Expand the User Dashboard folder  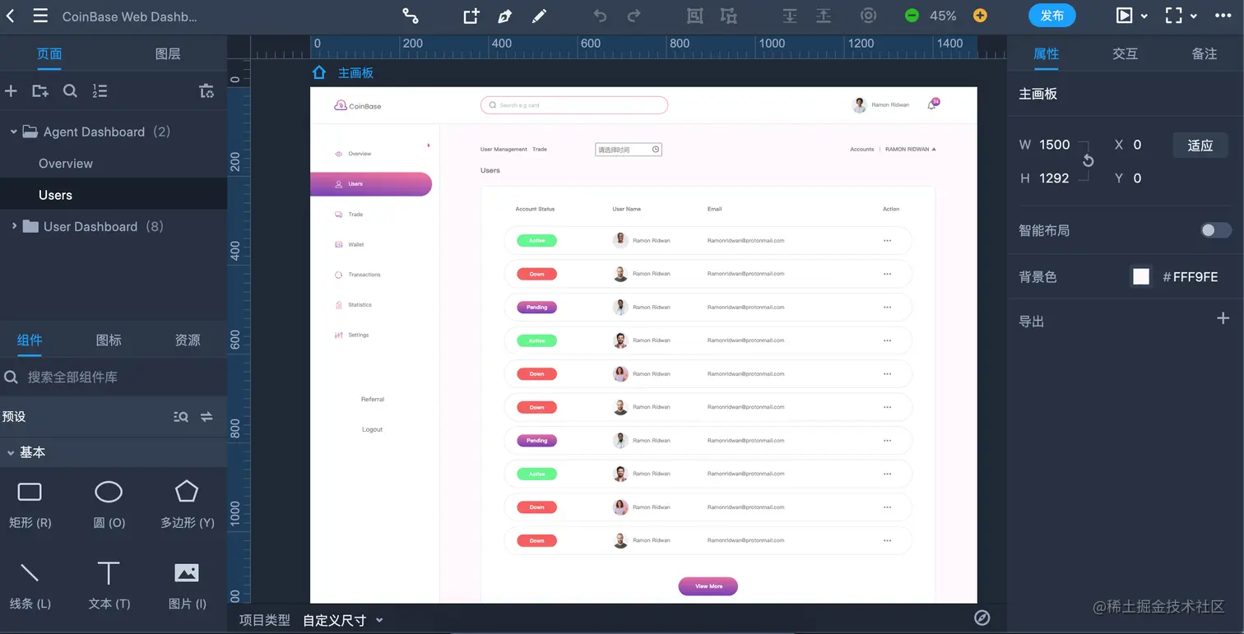click(x=13, y=226)
